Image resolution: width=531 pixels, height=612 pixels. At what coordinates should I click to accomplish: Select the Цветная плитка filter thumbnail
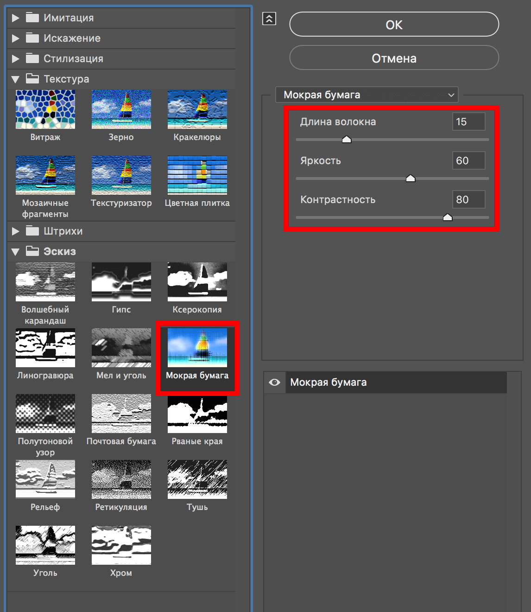point(197,175)
